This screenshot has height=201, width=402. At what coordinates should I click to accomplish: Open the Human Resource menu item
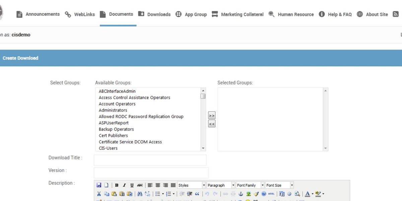coord(295,14)
